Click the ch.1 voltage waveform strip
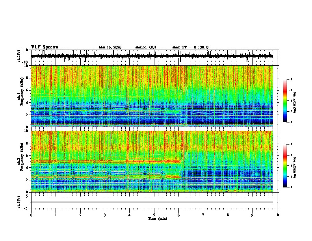312x241 pixels. coord(152,56)
